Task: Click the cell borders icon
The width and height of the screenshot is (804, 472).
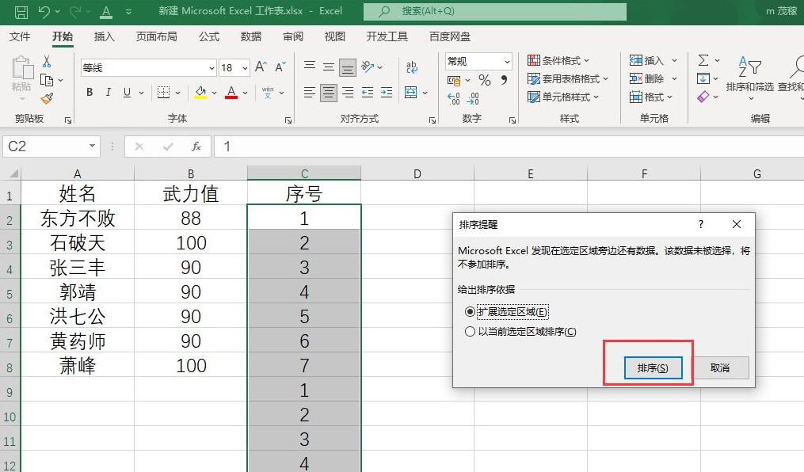Action: 163,92
